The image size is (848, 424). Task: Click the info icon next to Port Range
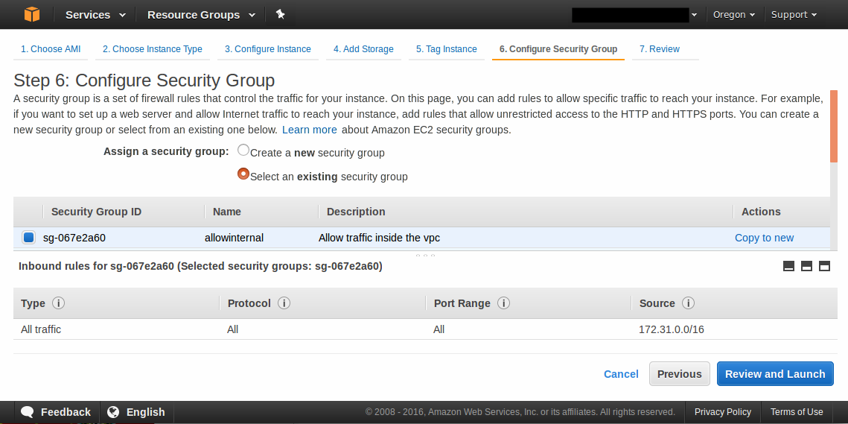[x=503, y=303]
